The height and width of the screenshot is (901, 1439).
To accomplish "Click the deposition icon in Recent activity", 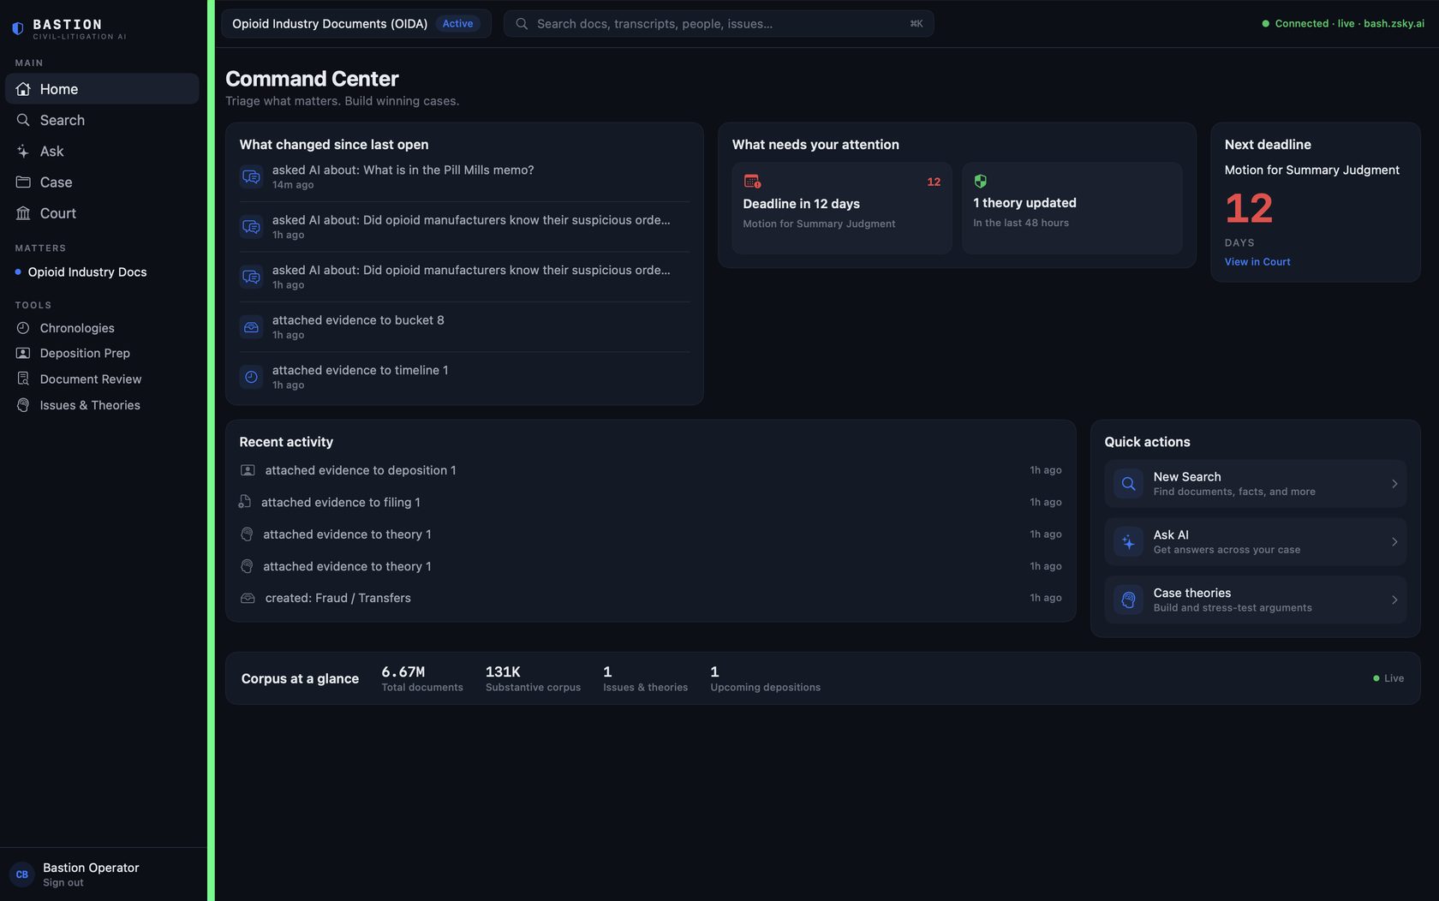I will click(x=248, y=470).
